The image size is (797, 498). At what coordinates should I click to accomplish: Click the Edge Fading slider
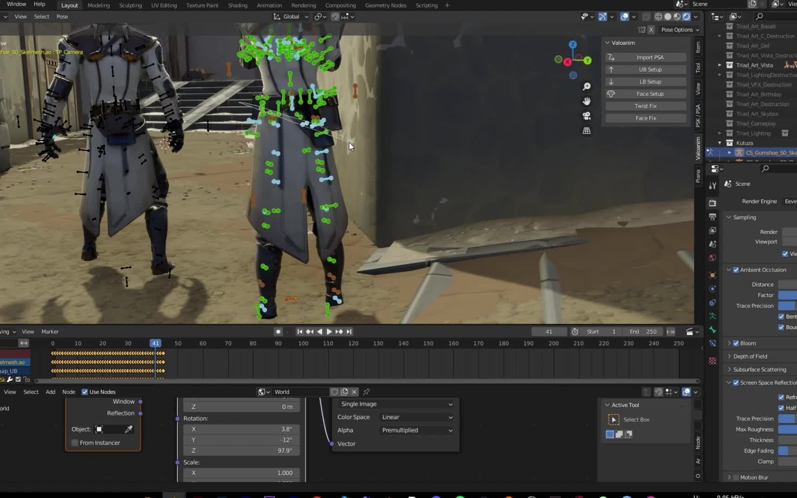pos(787,451)
